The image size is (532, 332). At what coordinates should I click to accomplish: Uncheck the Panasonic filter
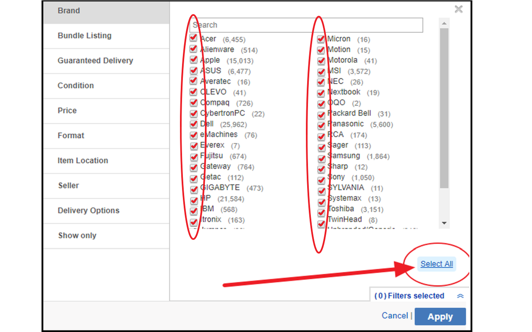tap(321, 125)
